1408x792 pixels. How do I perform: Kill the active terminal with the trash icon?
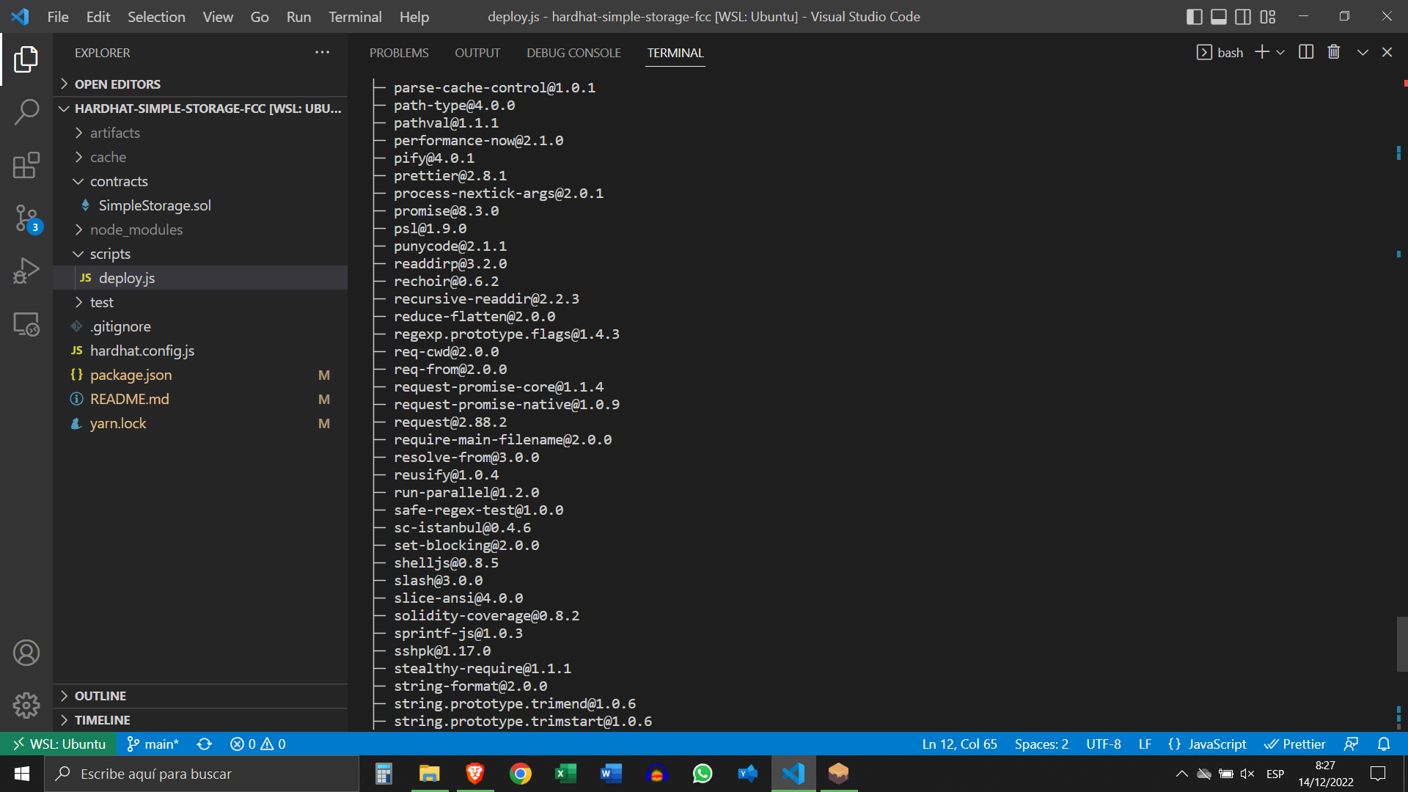point(1333,51)
